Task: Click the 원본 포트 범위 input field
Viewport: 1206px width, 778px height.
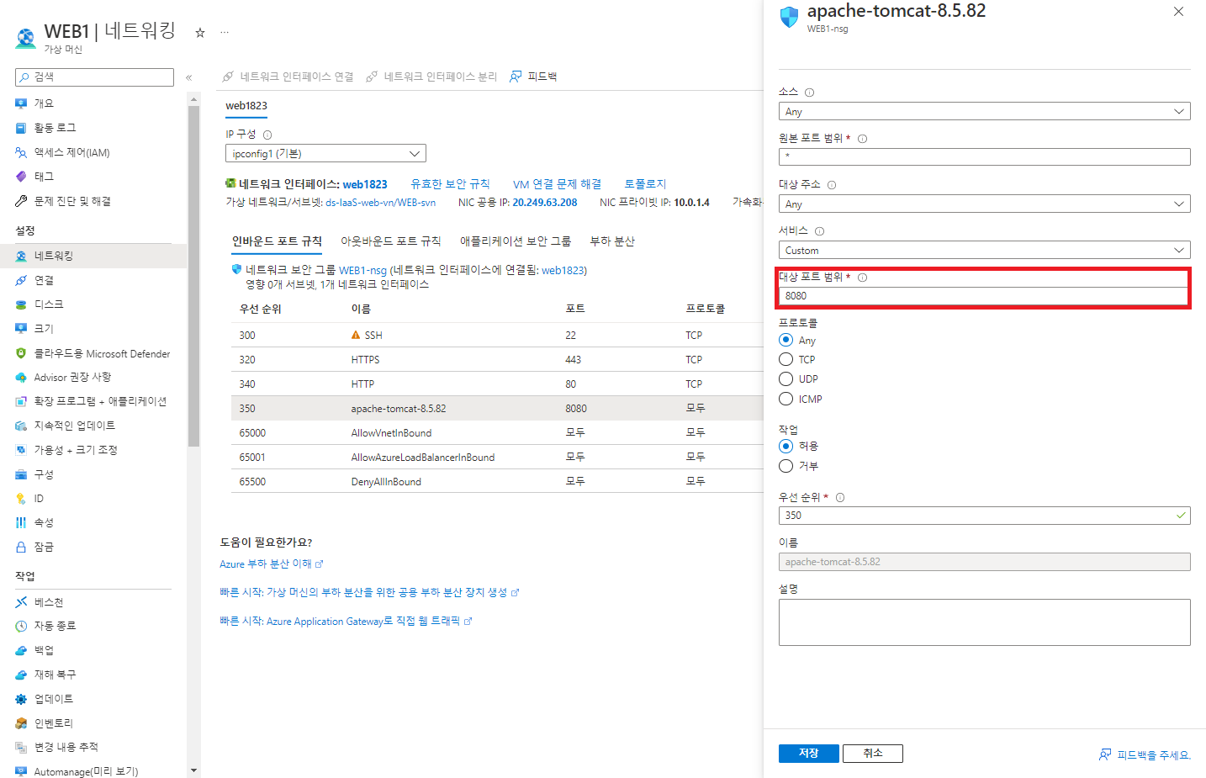Action: click(984, 156)
